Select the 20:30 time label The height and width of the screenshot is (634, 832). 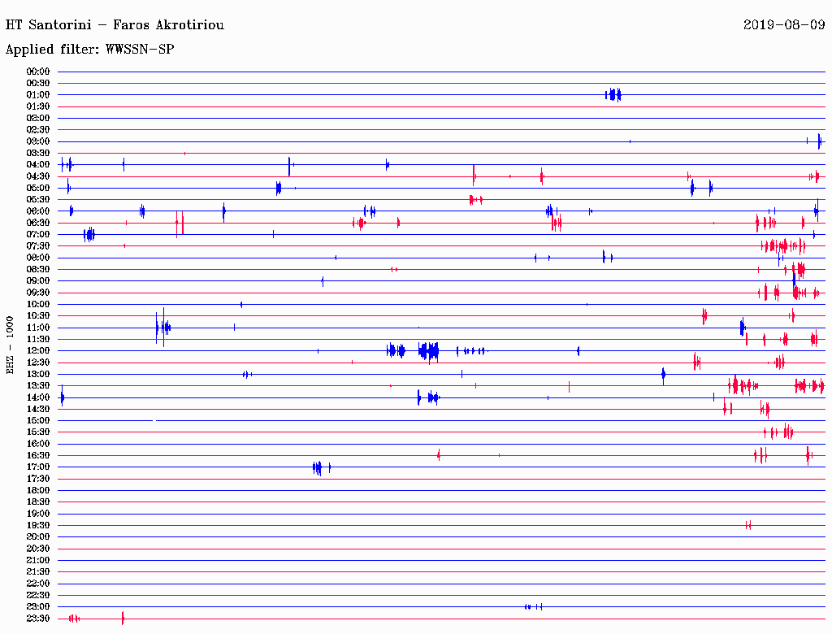pos(38,549)
